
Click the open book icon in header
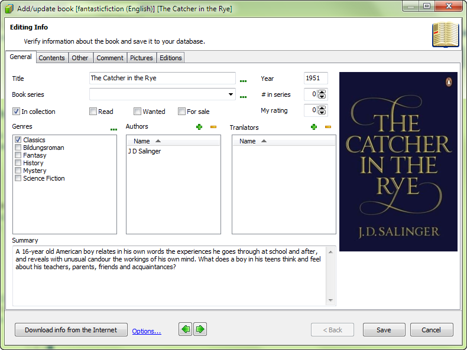click(446, 34)
